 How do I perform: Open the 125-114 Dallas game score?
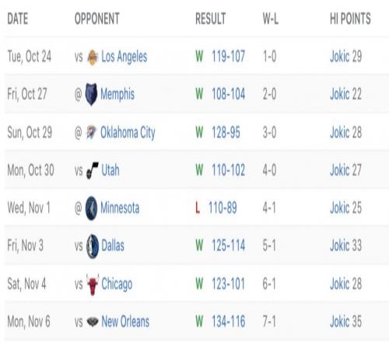(x=228, y=246)
